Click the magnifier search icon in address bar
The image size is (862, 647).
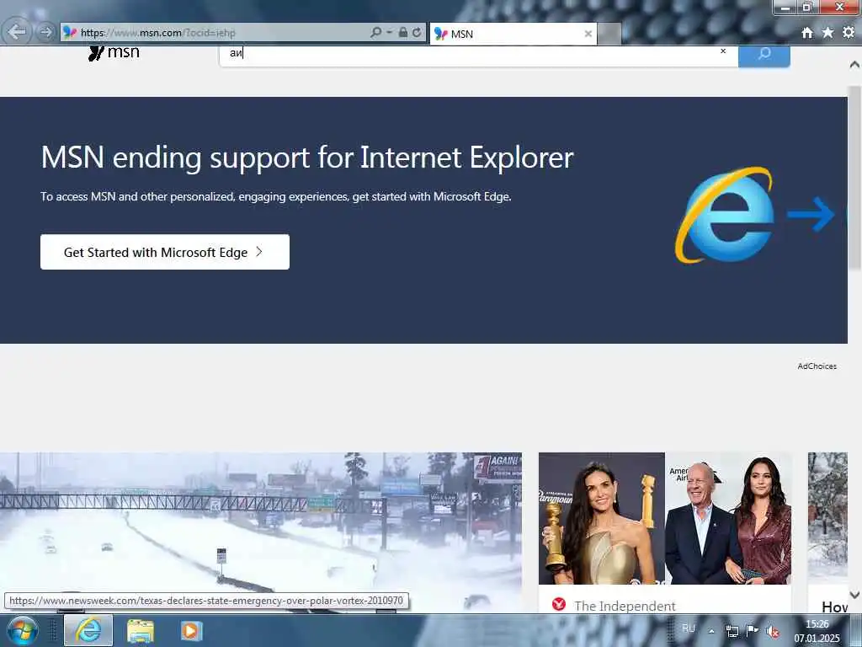375,33
